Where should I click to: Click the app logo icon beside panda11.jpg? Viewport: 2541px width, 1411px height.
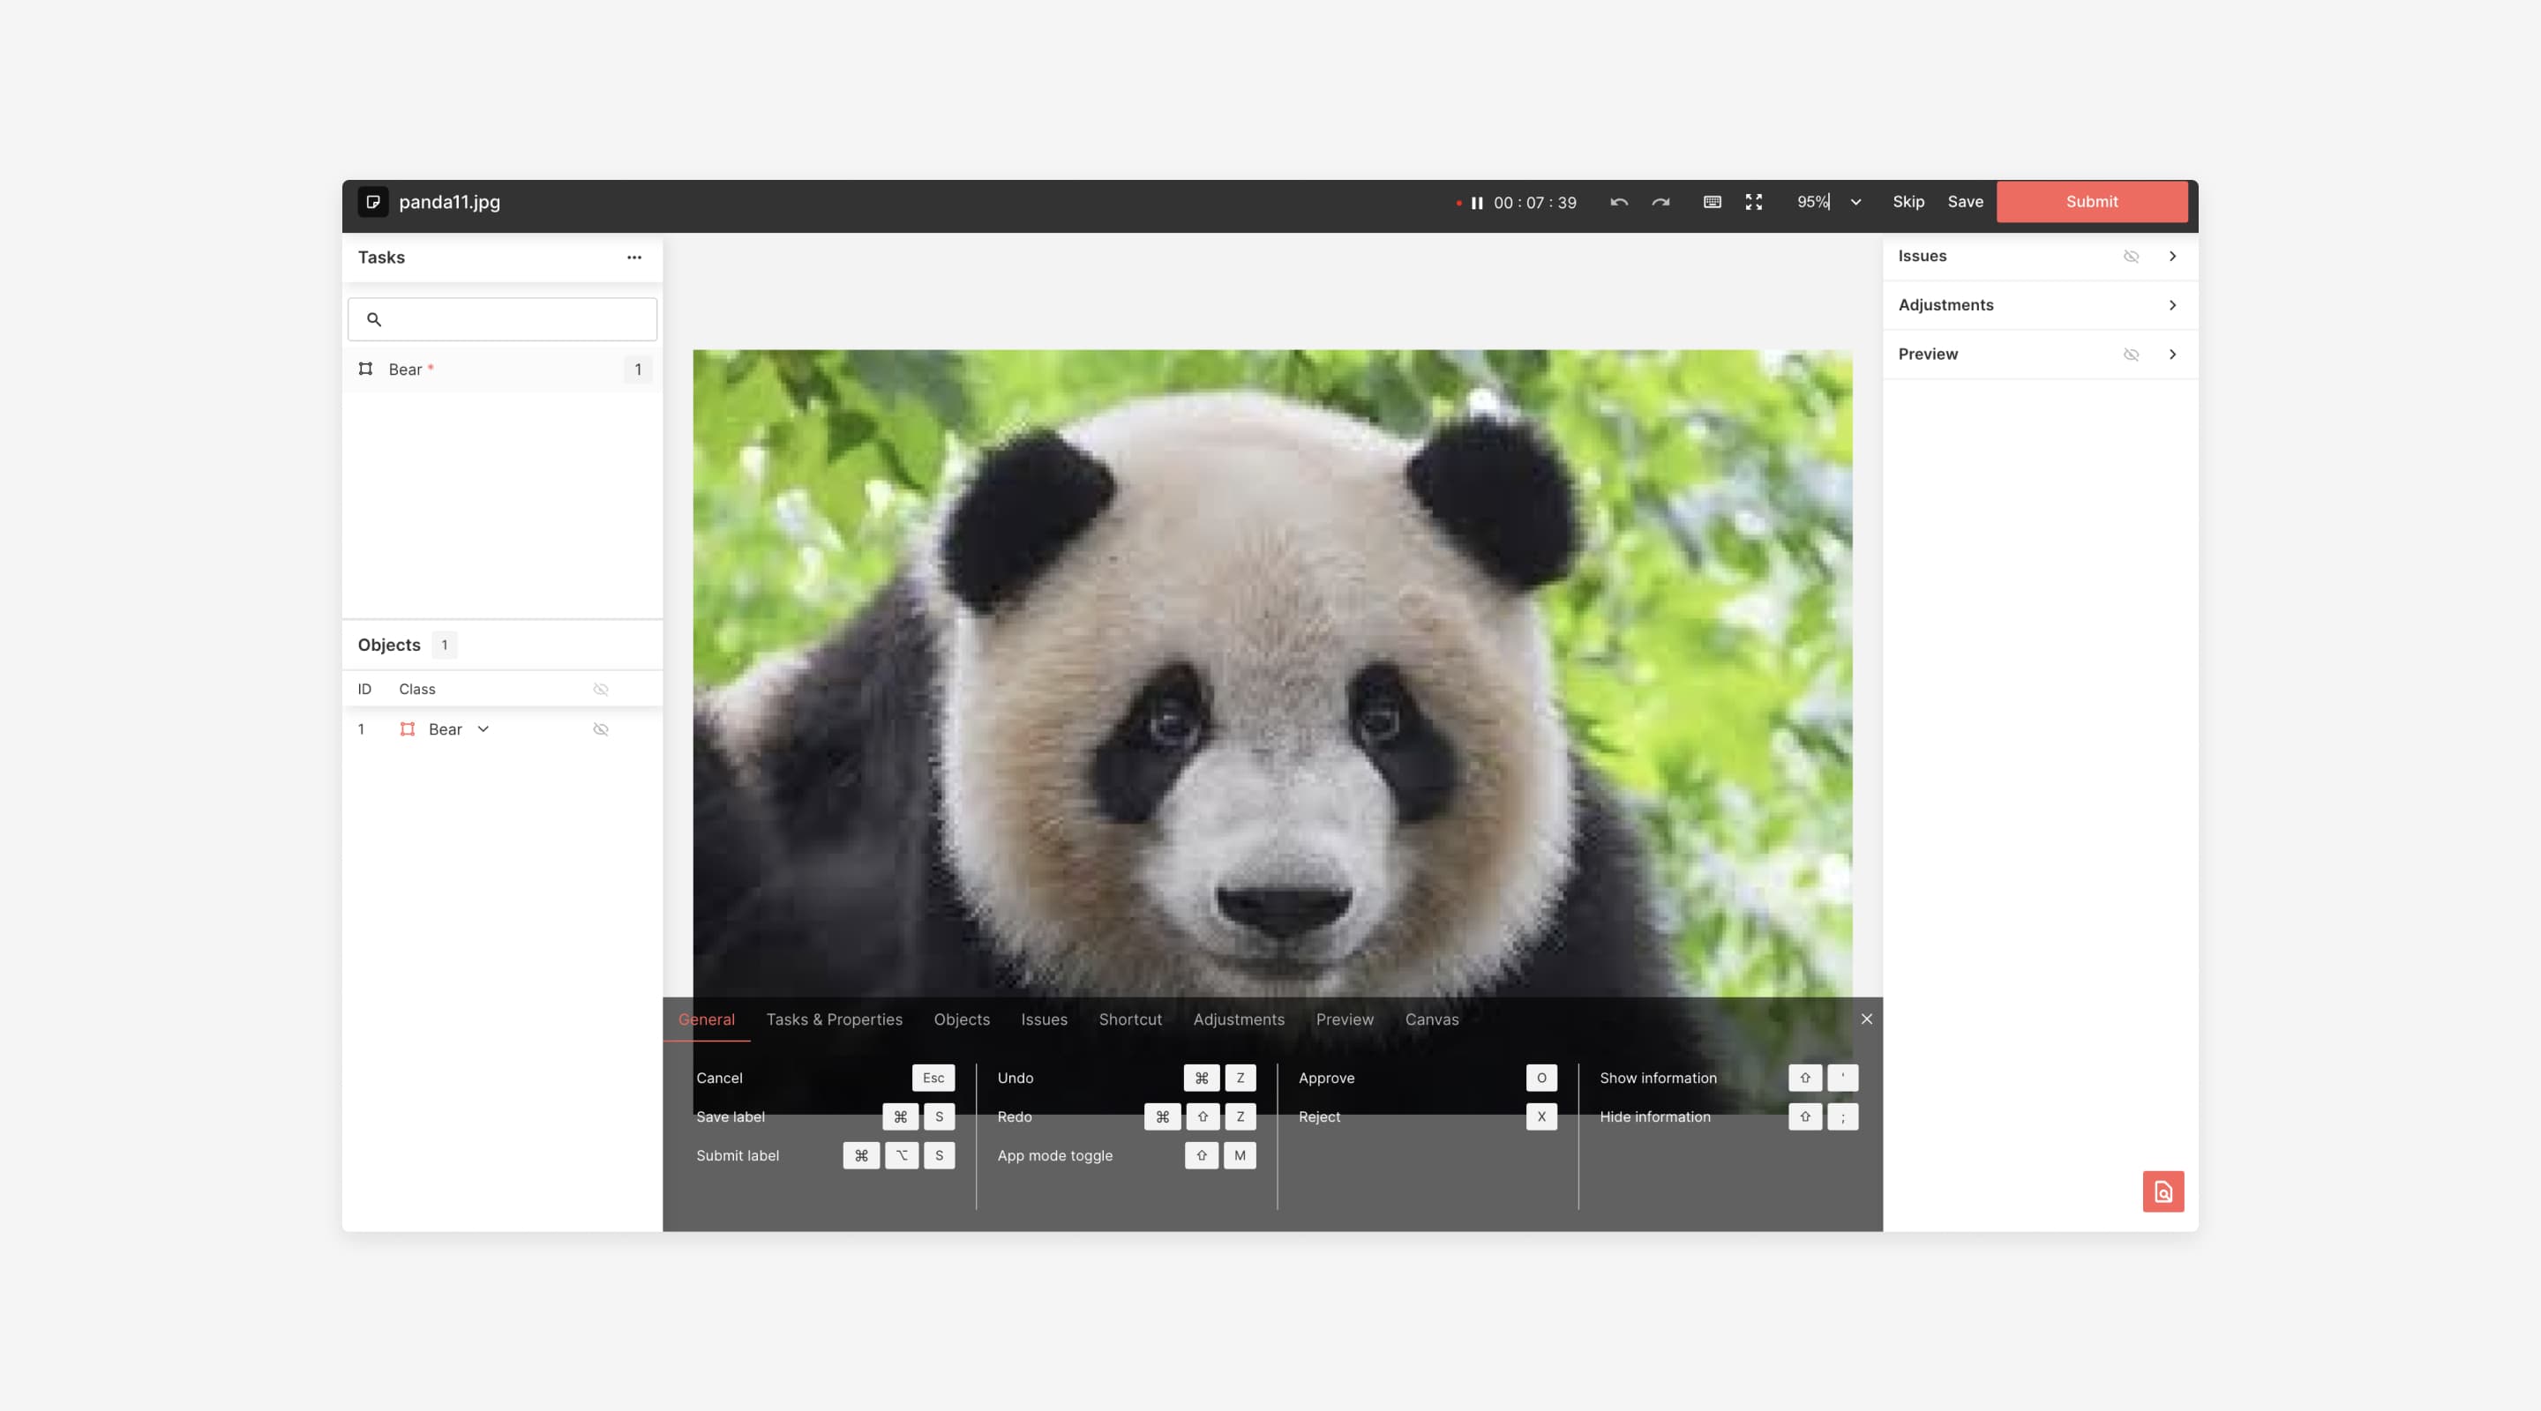[x=371, y=202]
